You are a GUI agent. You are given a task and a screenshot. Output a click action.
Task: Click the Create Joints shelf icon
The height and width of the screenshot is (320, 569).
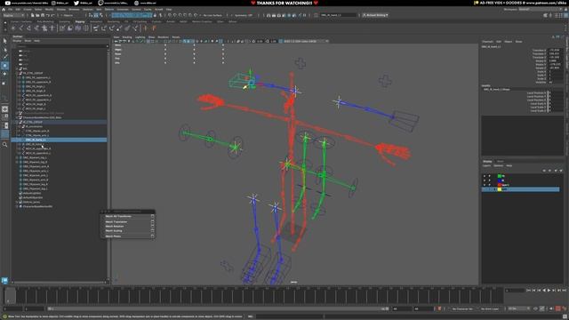(21, 28)
